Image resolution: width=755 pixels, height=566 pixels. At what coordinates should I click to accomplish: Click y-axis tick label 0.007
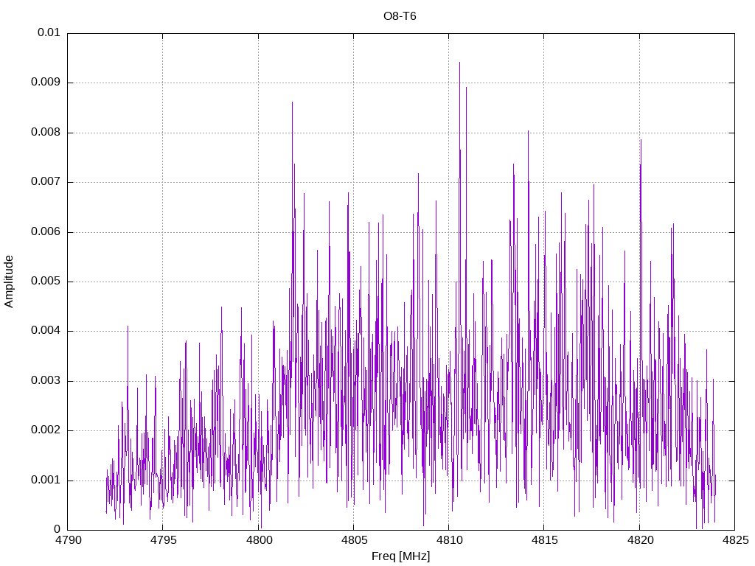tap(46, 182)
